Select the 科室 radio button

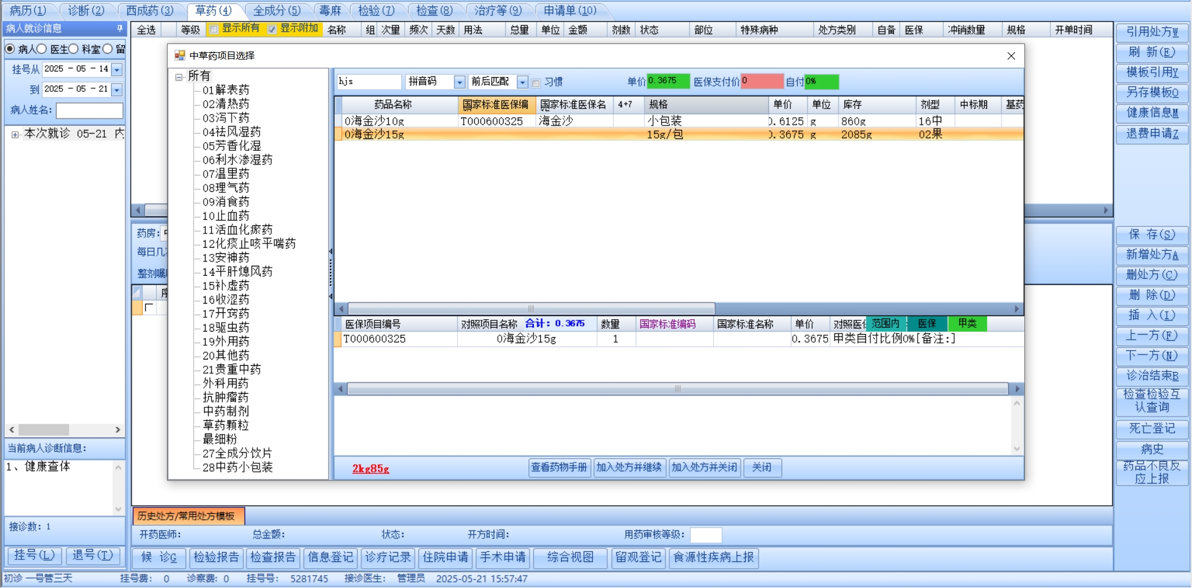[x=73, y=48]
